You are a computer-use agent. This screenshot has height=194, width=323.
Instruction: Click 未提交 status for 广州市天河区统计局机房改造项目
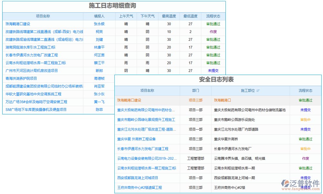pyautogui.click(x=213, y=70)
